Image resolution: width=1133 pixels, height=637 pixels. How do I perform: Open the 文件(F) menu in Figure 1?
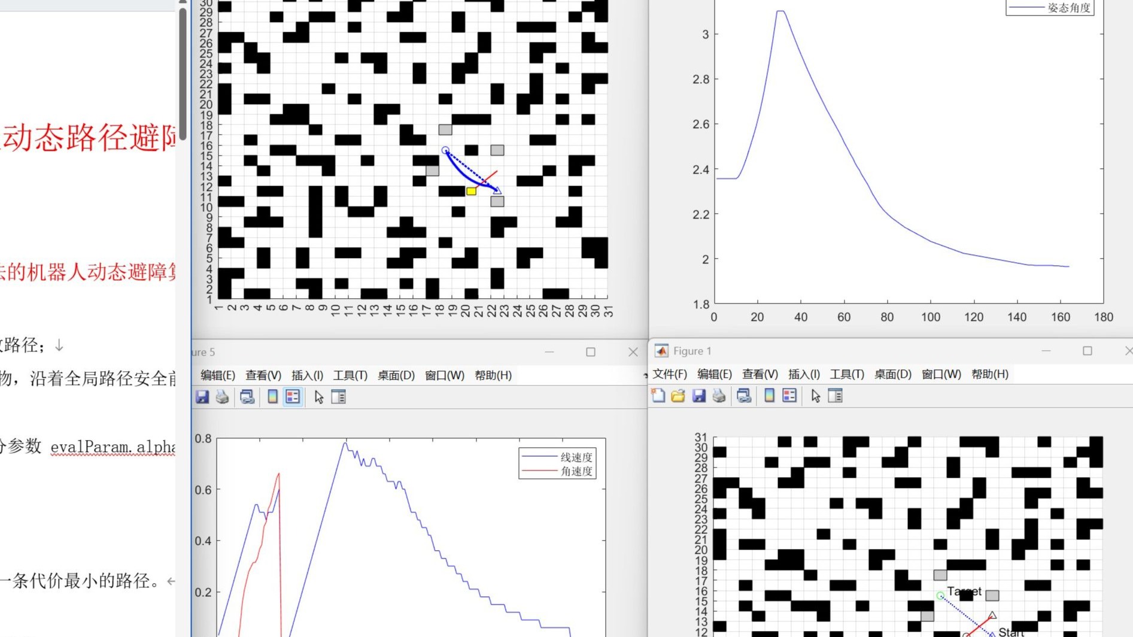click(670, 374)
